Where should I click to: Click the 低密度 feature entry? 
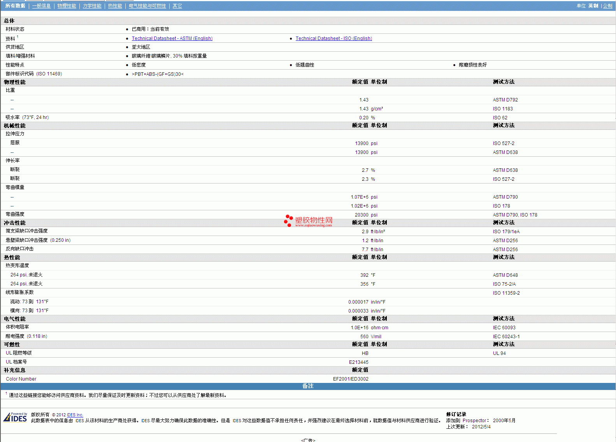point(139,65)
